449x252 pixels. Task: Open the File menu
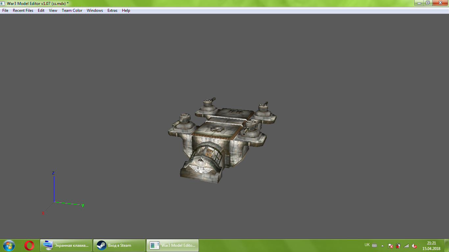coord(5,10)
